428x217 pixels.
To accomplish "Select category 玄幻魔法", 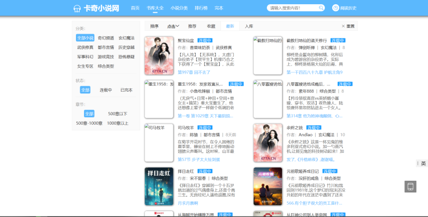I will 126,38.
